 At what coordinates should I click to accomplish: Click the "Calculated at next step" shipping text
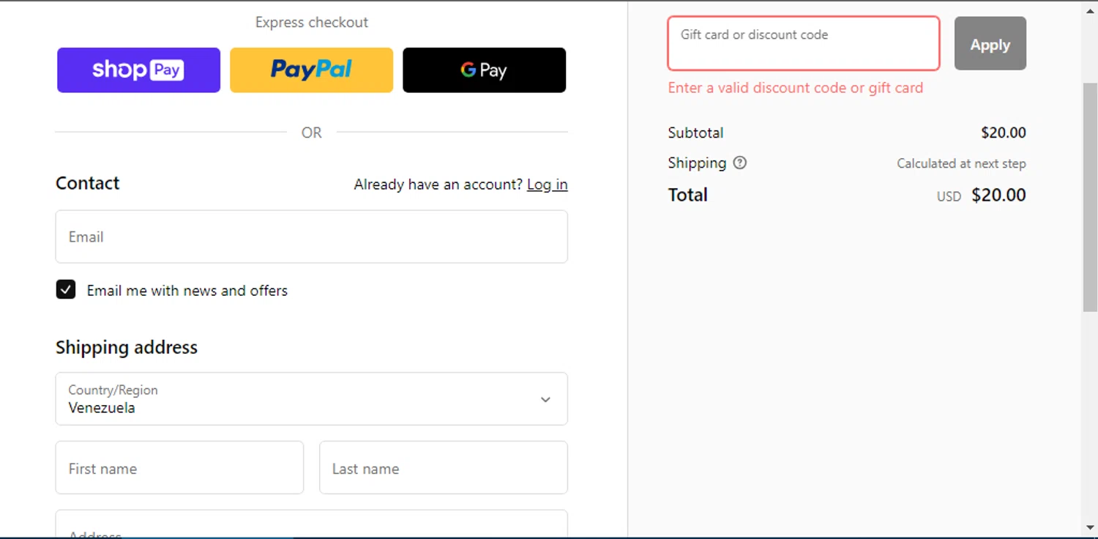(961, 163)
